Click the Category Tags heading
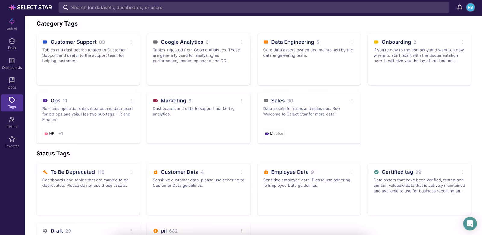This screenshot has height=235, width=482. click(57, 23)
